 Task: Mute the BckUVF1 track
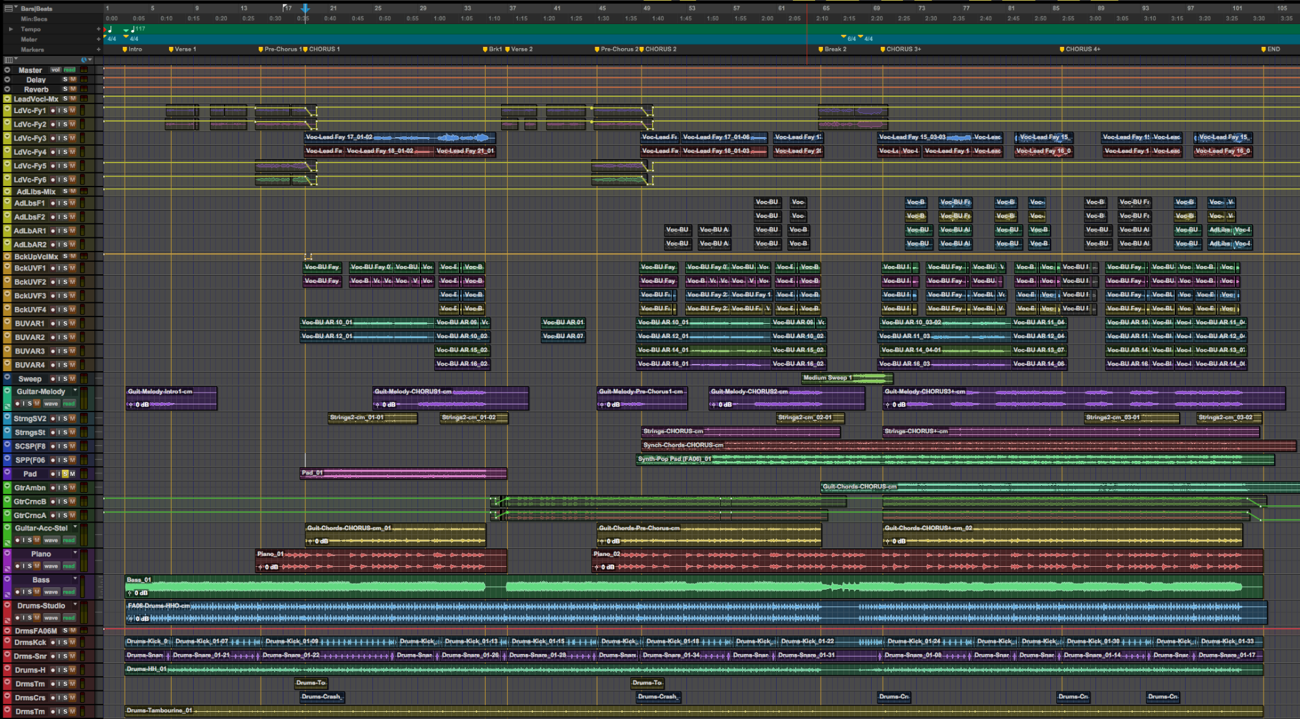click(73, 268)
